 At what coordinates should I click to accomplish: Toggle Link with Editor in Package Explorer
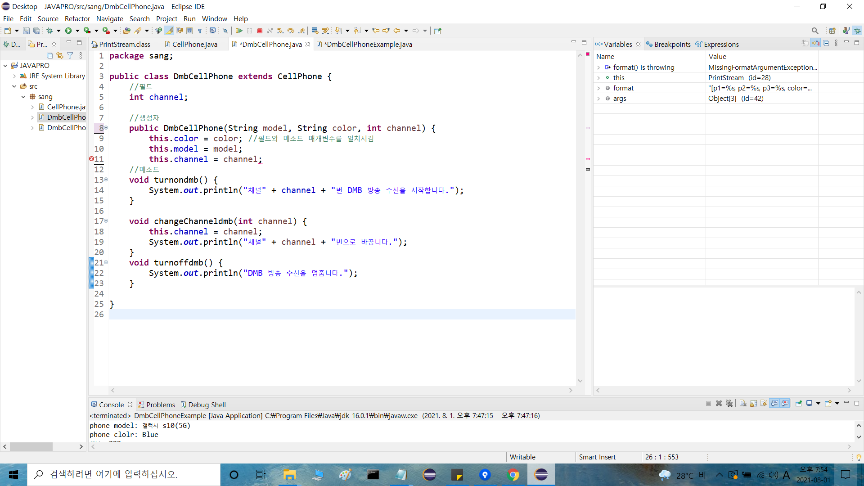(60, 55)
